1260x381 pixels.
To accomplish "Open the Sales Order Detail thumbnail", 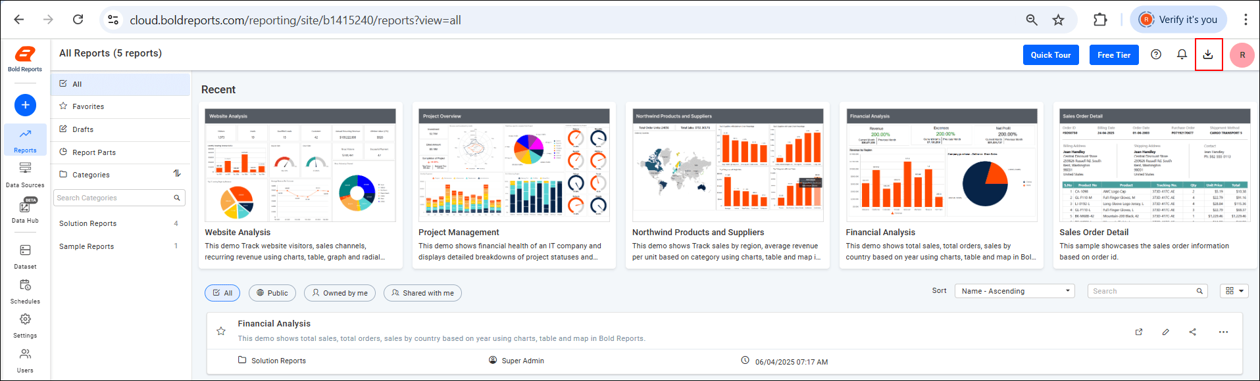I will coord(1155,166).
